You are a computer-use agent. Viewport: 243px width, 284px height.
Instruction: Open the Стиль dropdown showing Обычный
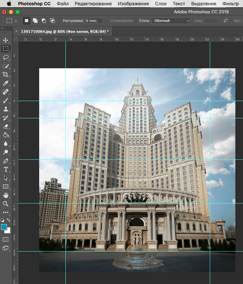coord(171,21)
